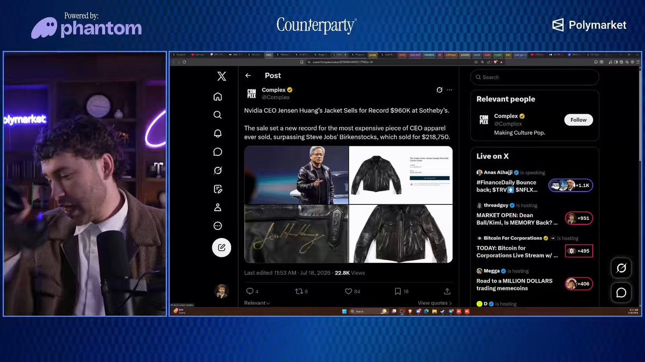Screen dimensions: 645x362
Task: Click the post timestamp 'Last edited 11:53 AM'
Action: pos(270,273)
